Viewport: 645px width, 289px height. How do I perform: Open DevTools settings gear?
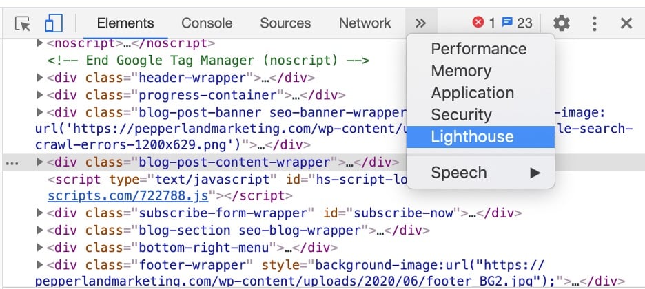pos(562,23)
